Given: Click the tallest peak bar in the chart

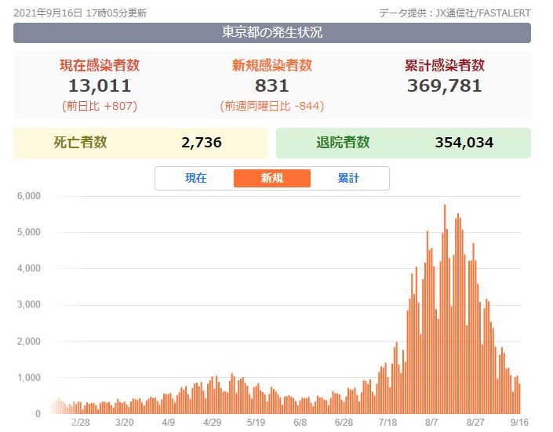Looking at the screenshot, I should pyautogui.click(x=445, y=309).
